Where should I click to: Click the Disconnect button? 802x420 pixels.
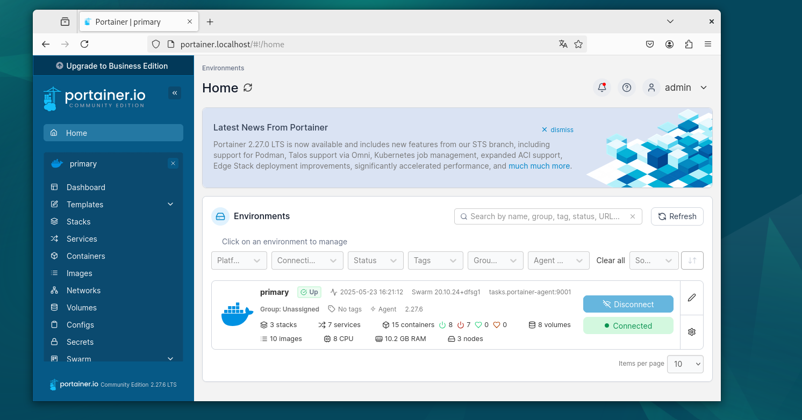coord(628,304)
